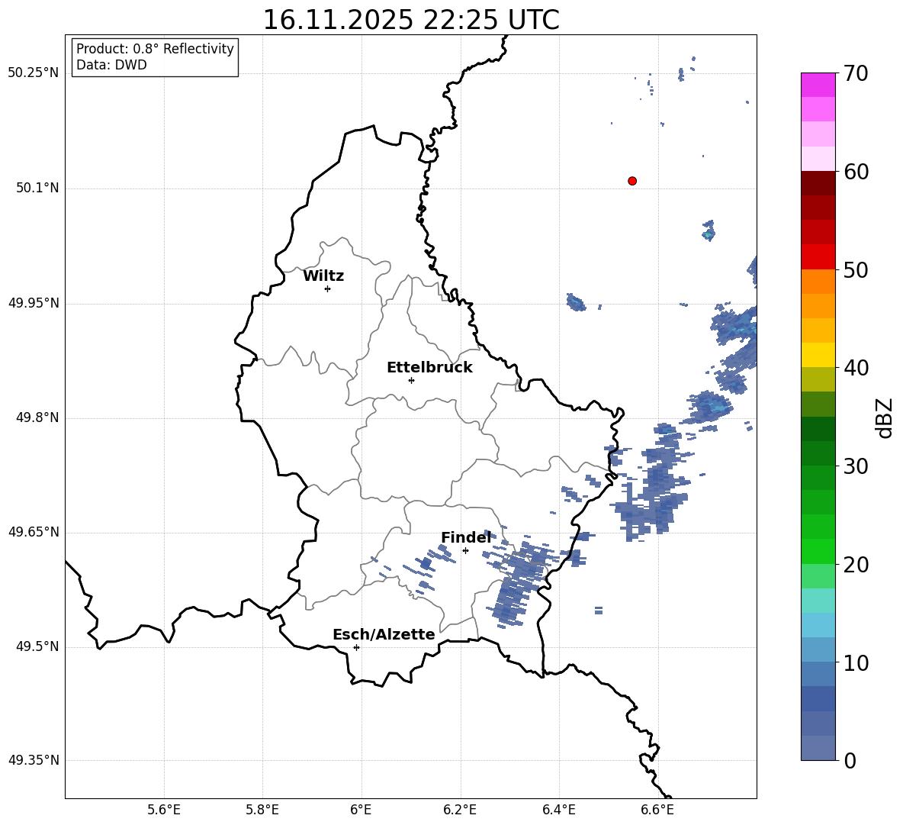Click the 70 tick on the colorbar
Screen dimensions: 903x825
856,73
